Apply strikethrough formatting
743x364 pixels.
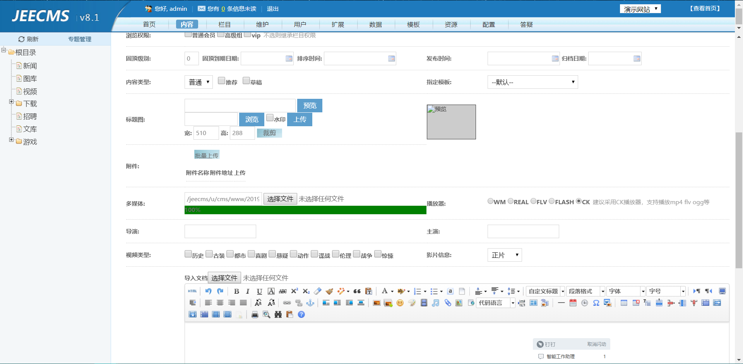(x=283, y=291)
